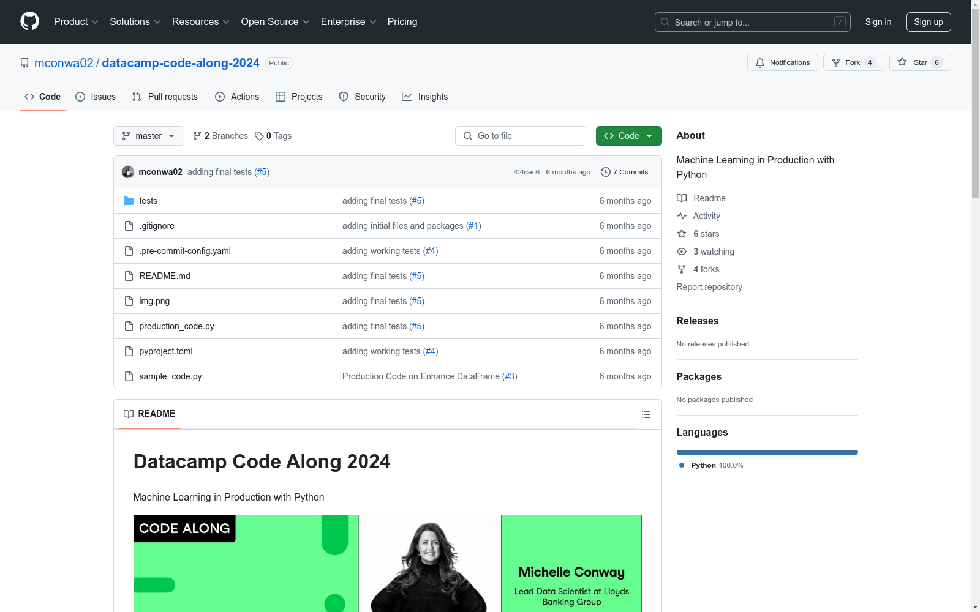Click Report repository link

coord(709,287)
